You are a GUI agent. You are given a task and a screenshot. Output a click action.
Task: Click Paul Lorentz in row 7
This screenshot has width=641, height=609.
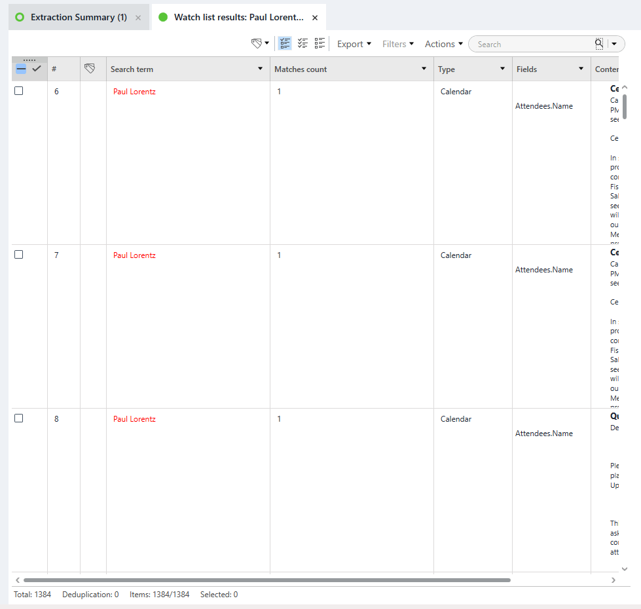pos(134,255)
